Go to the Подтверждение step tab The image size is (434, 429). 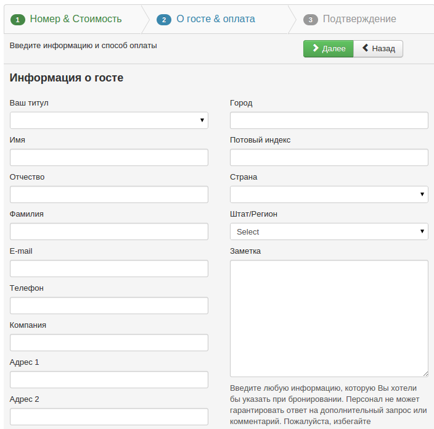click(359, 19)
